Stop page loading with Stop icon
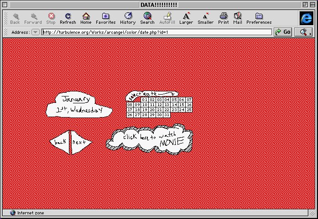The image size is (318, 219). click(x=51, y=18)
